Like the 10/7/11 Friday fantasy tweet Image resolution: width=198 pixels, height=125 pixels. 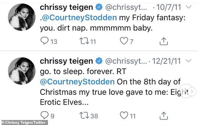coord(124,41)
